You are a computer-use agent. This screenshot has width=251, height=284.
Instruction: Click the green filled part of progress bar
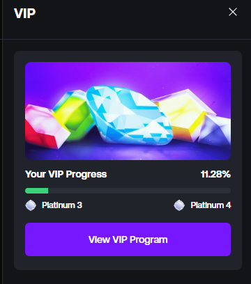coord(37,191)
